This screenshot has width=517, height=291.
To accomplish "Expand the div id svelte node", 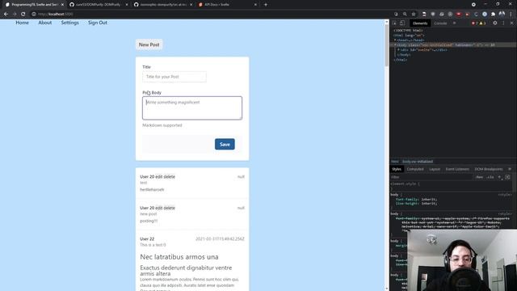I will (x=398, y=50).
